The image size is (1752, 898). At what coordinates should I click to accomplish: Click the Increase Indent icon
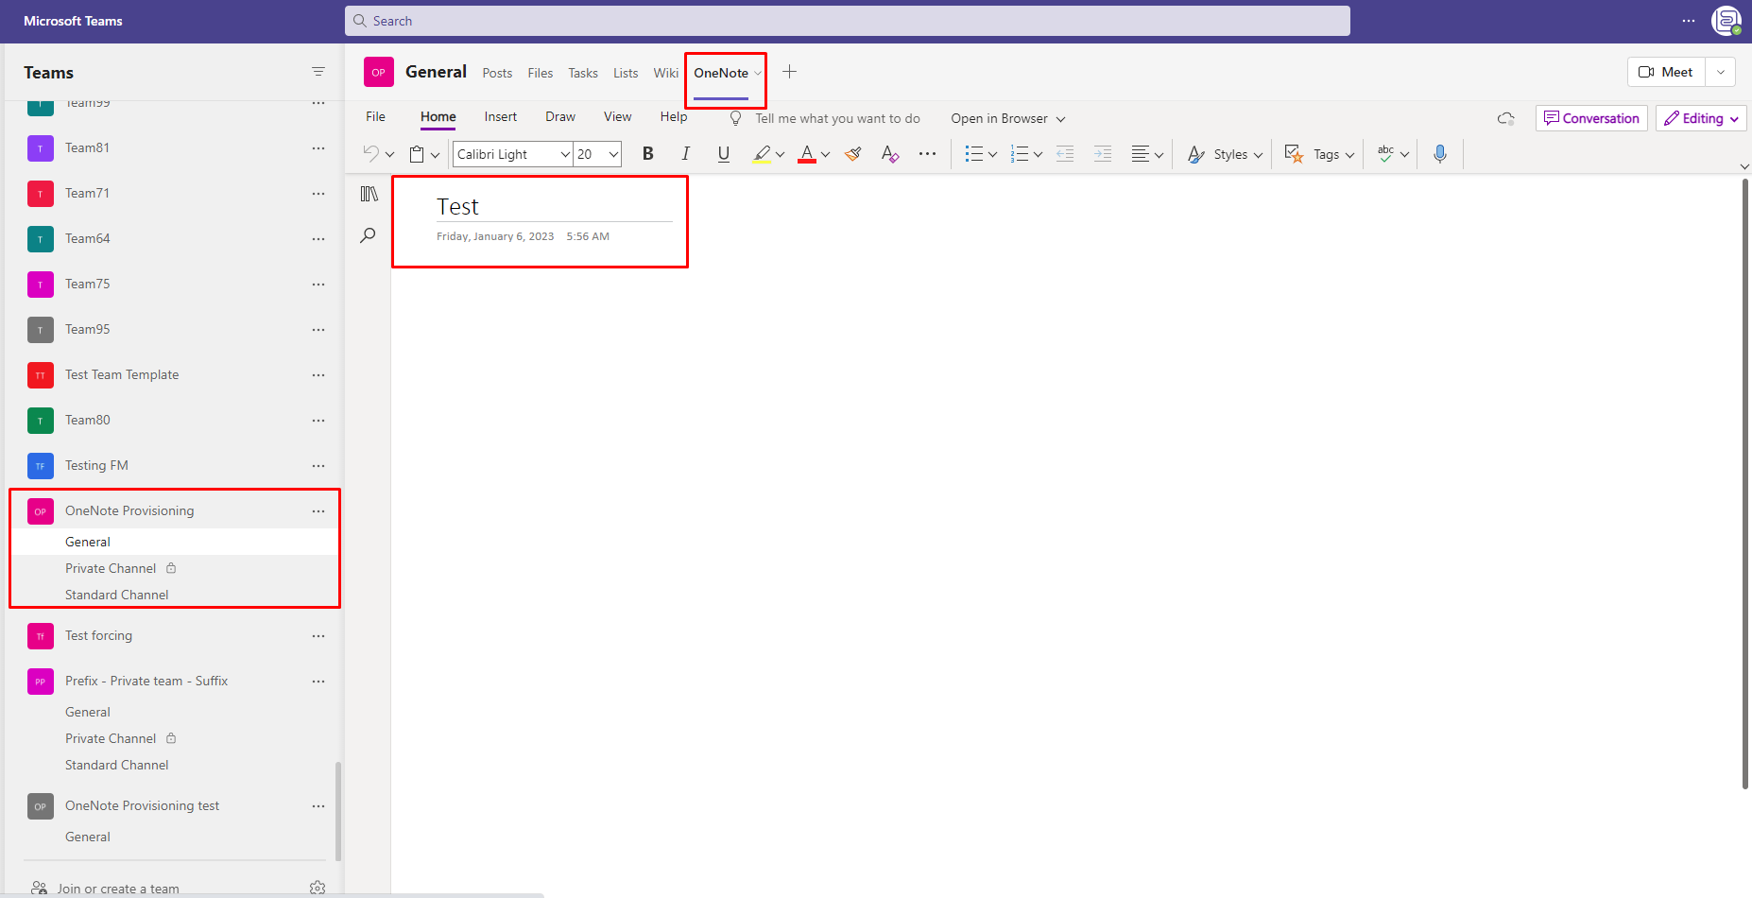[1103, 154]
